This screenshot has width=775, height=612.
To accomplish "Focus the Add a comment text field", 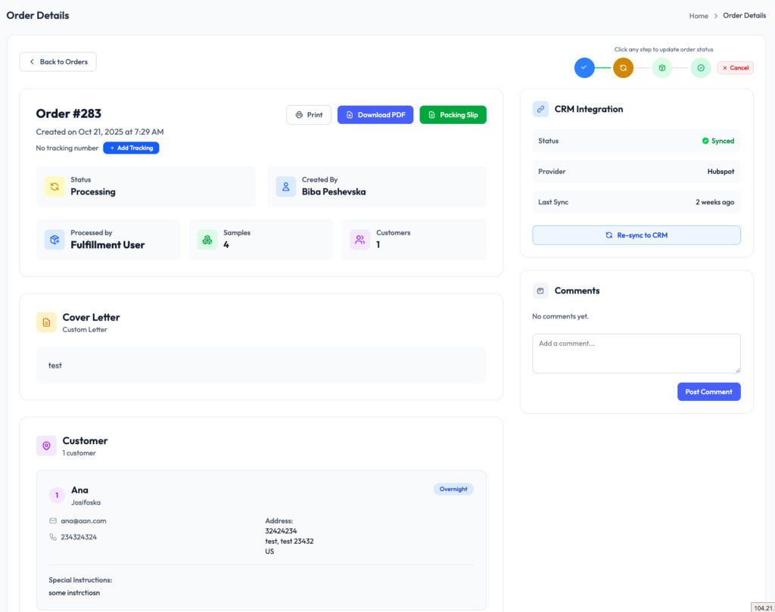I will tap(636, 353).
